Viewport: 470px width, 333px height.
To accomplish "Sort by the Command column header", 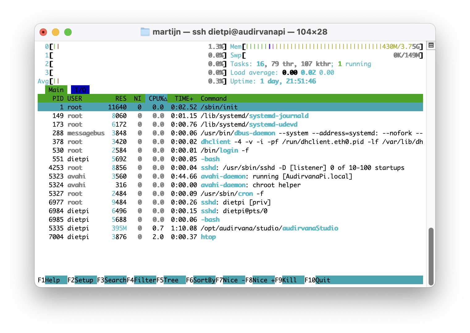I will tap(214, 98).
